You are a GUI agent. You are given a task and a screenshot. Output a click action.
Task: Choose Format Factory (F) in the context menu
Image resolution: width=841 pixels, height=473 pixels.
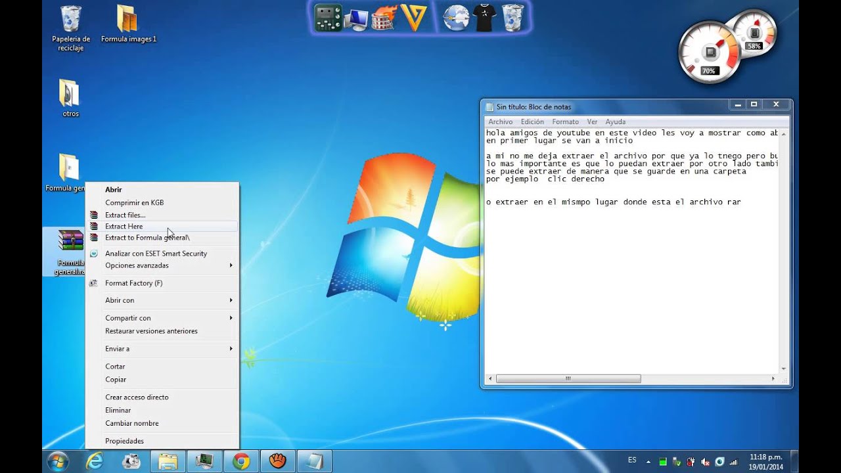click(162, 283)
